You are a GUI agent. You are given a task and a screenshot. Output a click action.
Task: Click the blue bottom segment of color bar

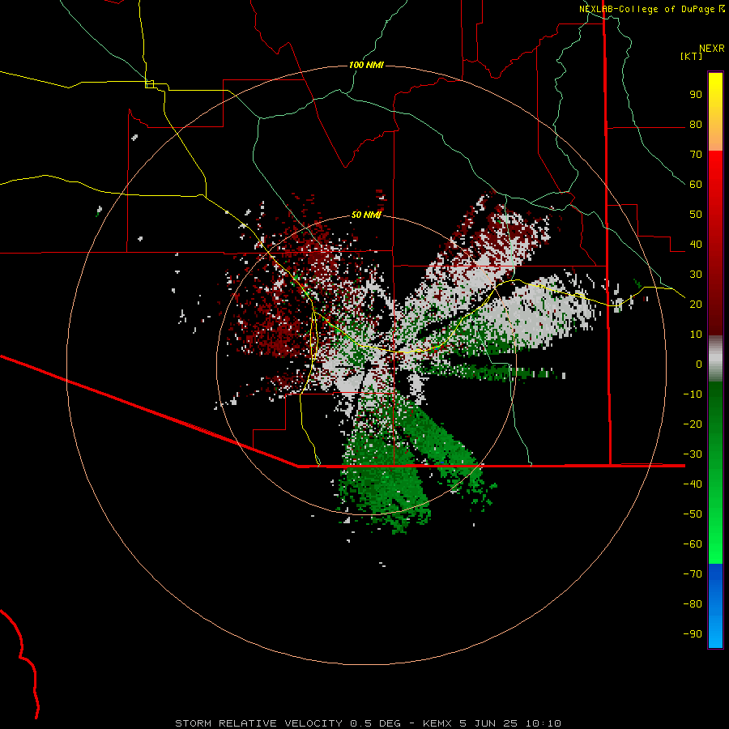coord(715,606)
